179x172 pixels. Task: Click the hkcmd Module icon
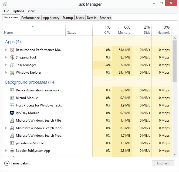(x=12, y=98)
